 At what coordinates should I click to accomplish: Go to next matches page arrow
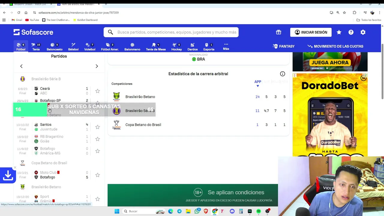(x=97, y=66)
